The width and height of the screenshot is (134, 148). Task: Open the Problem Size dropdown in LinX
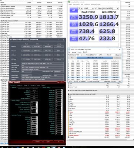point(79,55)
